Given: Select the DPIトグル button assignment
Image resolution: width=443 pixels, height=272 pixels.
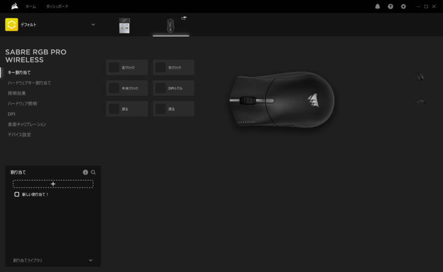Looking at the screenshot, I should [174, 88].
